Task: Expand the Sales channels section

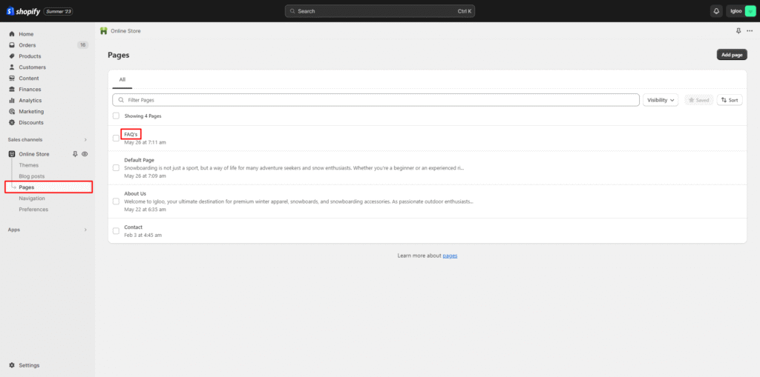Action: (85, 139)
